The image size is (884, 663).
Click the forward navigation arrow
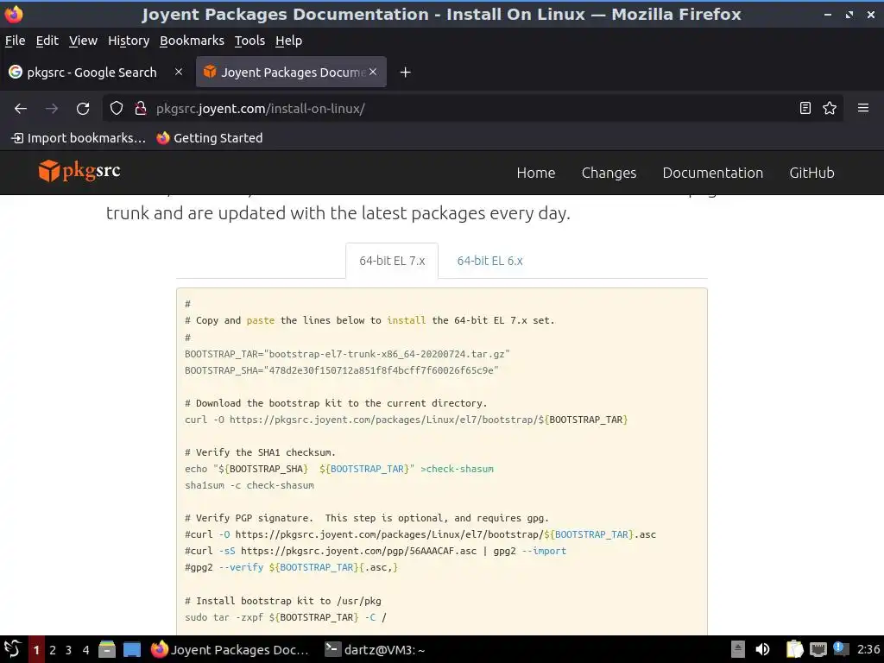pos(51,108)
